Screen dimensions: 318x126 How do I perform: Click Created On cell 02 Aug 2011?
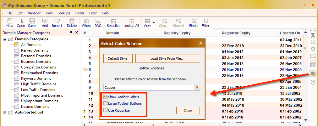291,40
